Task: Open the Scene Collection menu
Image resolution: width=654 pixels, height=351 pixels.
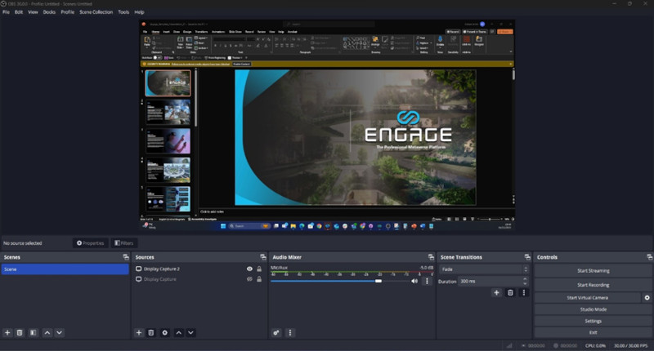Action: click(96, 12)
